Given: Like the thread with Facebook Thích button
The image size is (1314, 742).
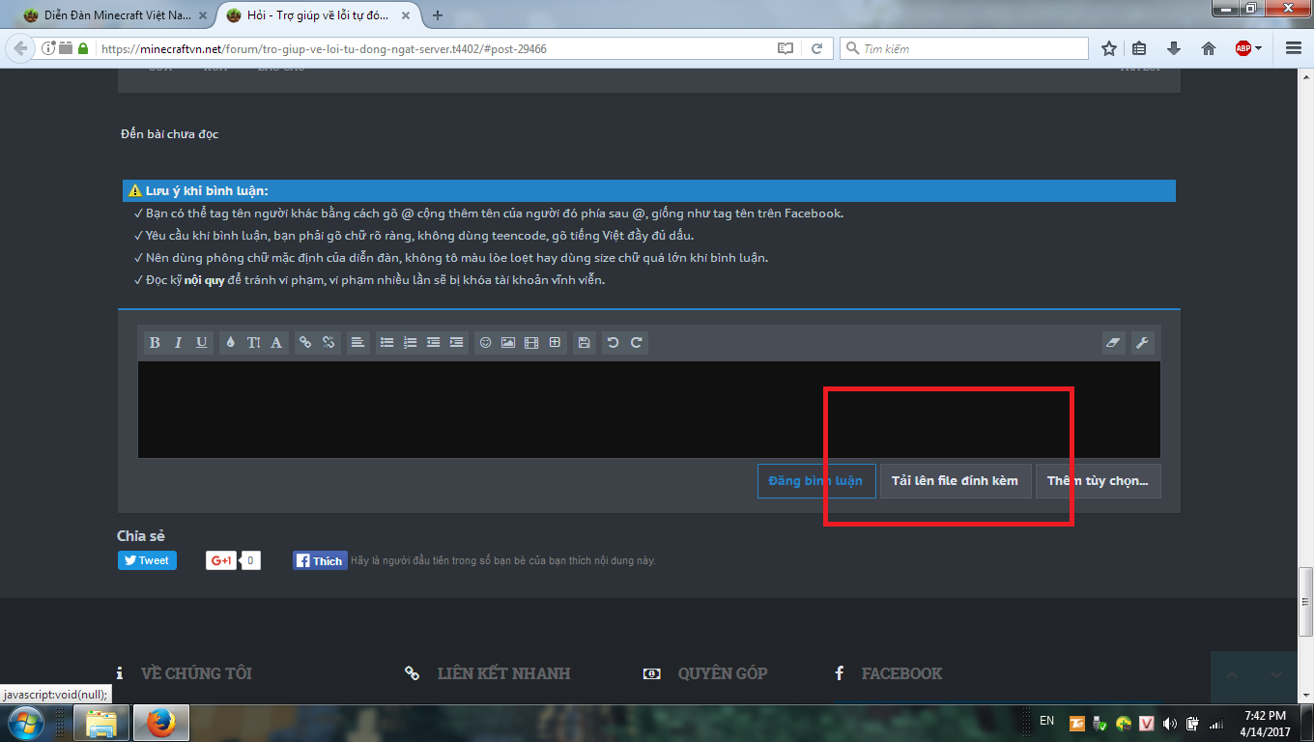Looking at the screenshot, I should [320, 560].
